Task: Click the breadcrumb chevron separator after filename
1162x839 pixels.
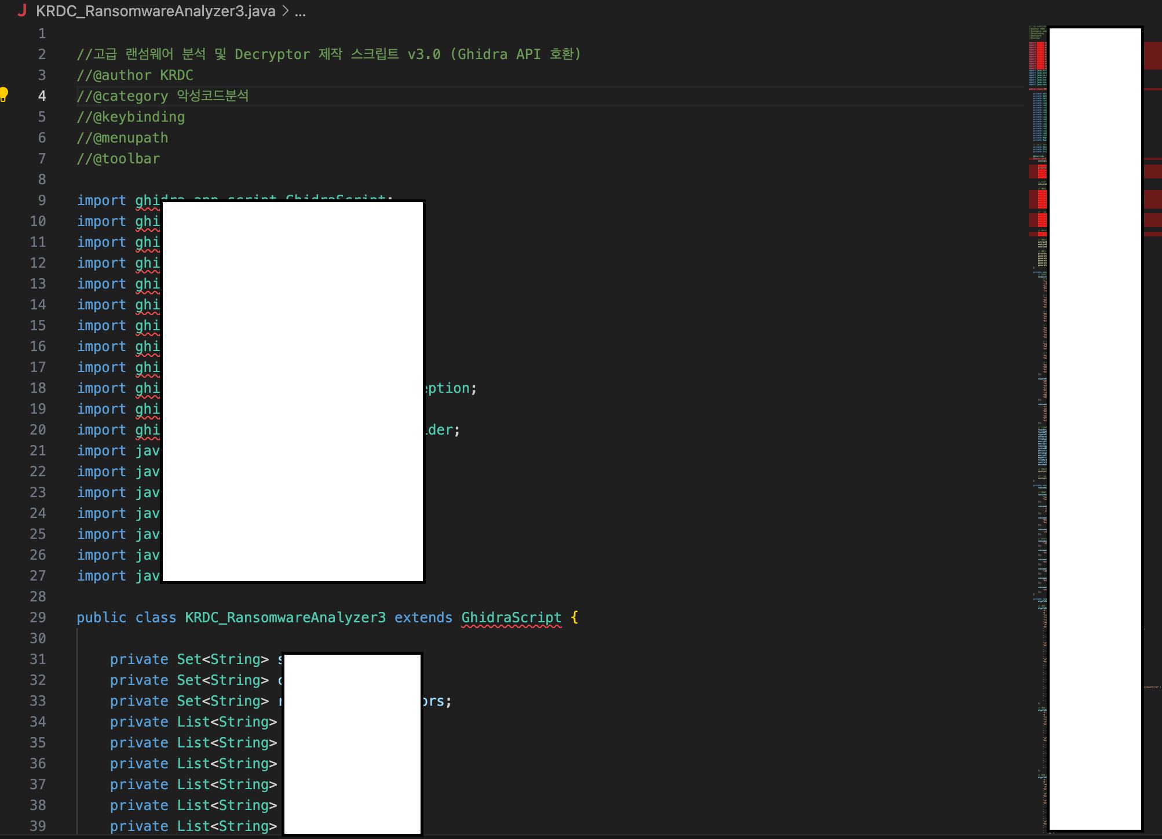Action: coord(285,11)
